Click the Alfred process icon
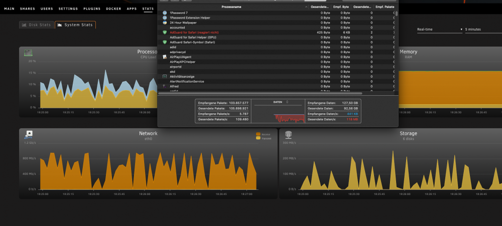 click(165, 86)
